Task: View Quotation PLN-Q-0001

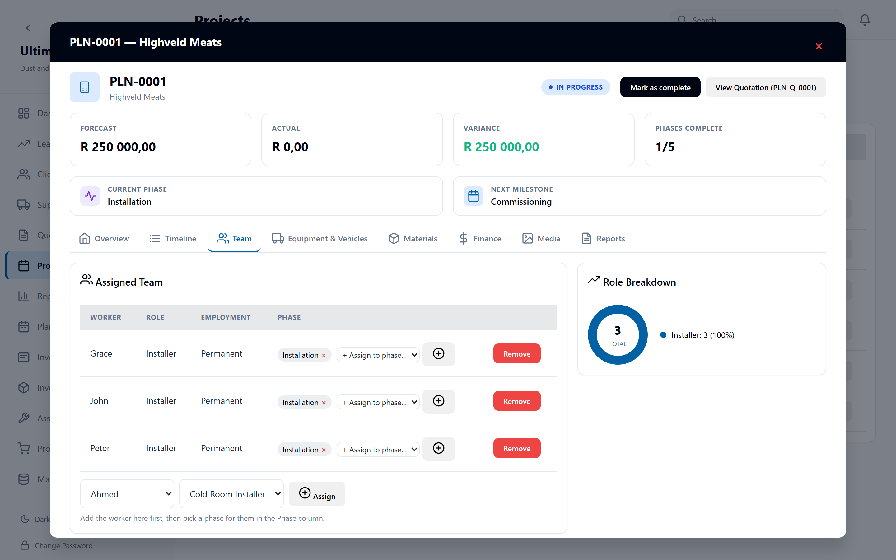Action: point(765,87)
